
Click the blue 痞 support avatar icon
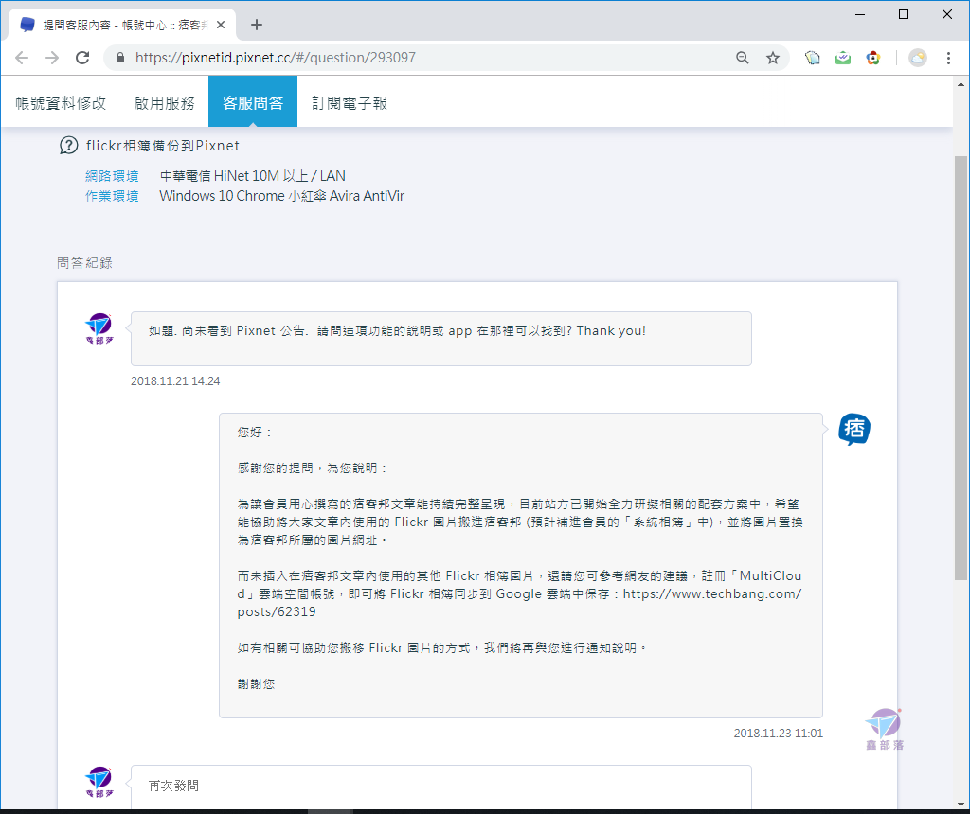point(854,430)
